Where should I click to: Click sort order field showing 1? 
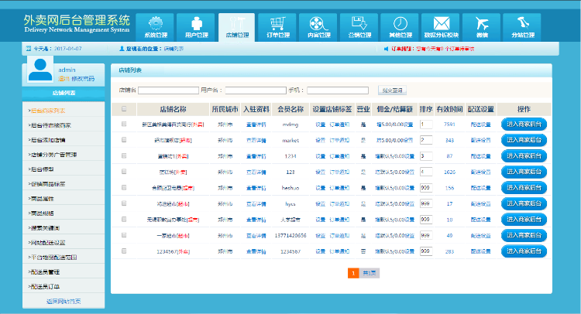point(426,125)
